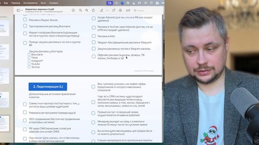Check the Маркет-платформа Вконтакте box
The image size is (259, 145).
[25, 33]
